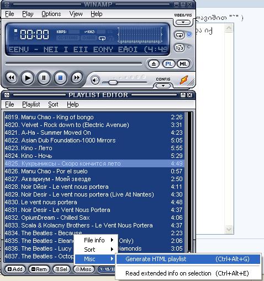This screenshot has width=264, height=281.
Task: Start playback with the Play button
Action: coord(28,78)
